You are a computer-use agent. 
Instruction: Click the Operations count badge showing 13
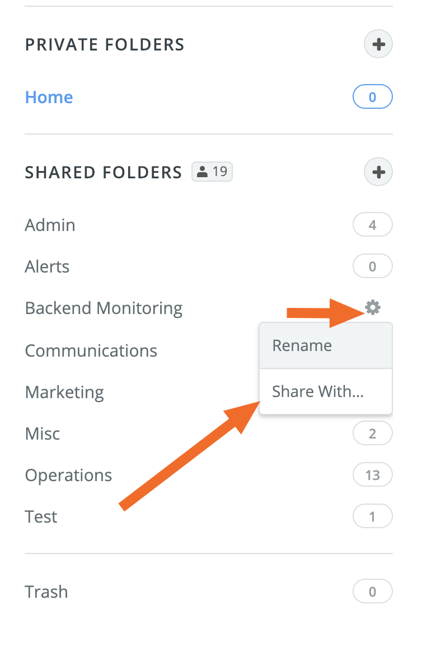pos(373,476)
